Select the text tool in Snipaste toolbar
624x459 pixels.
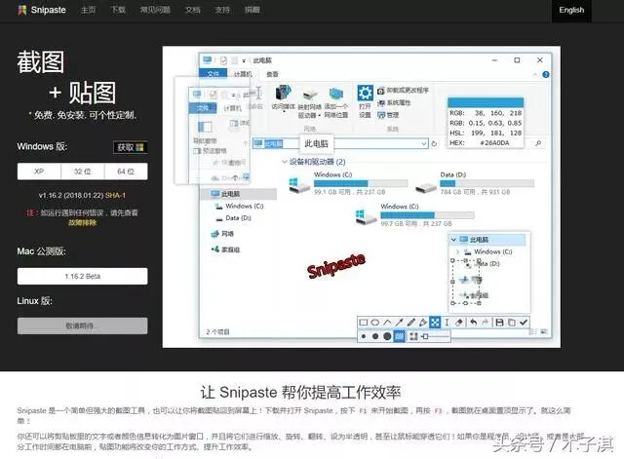point(447,323)
